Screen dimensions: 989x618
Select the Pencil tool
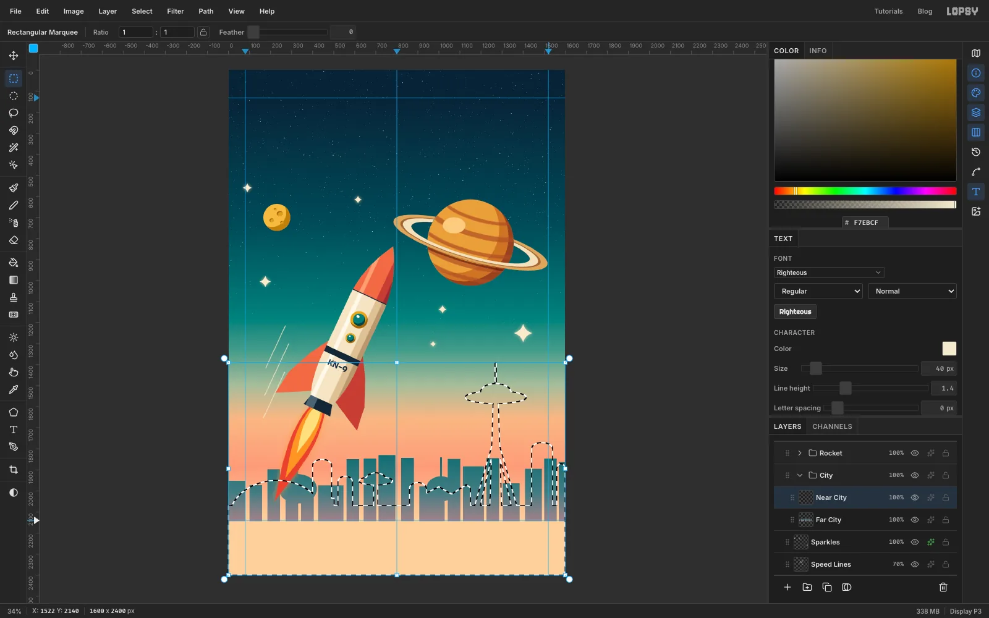14,205
